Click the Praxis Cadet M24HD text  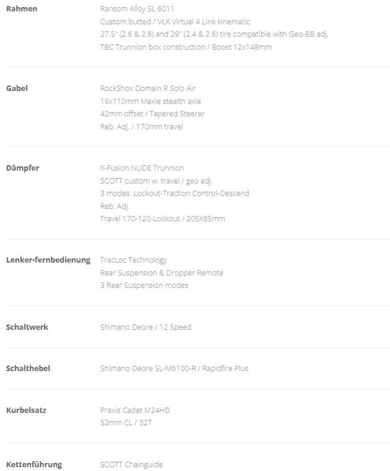[135, 410]
